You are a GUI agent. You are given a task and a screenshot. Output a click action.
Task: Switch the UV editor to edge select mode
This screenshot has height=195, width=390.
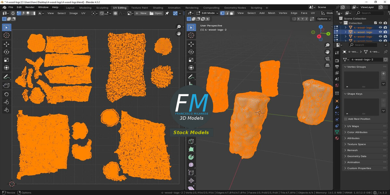click(x=24, y=13)
